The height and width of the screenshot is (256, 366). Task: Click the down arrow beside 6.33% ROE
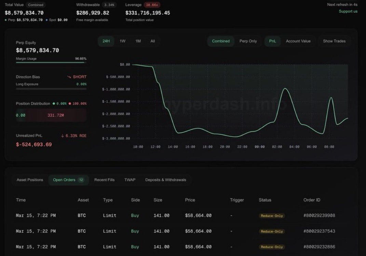(x=63, y=136)
